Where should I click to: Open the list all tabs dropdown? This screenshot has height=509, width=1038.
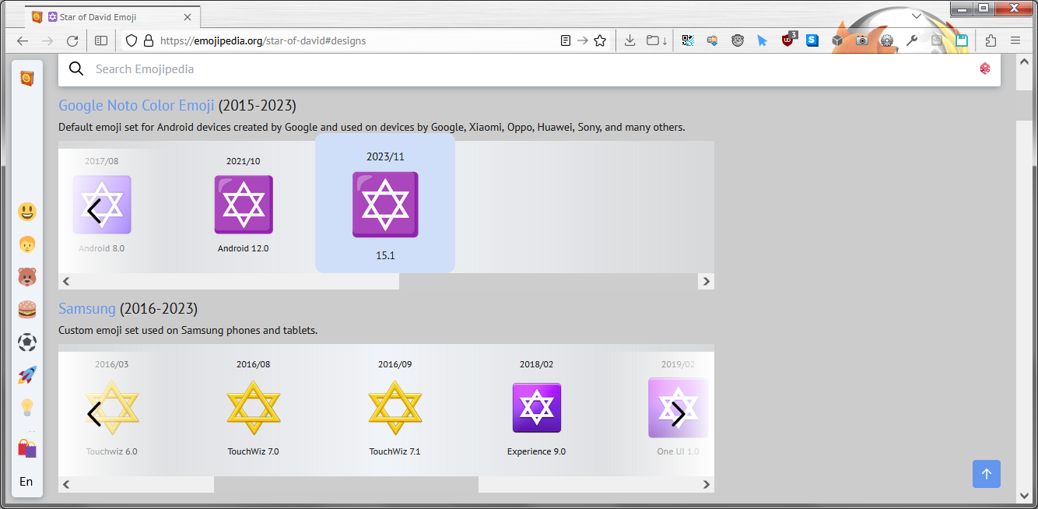[917, 16]
